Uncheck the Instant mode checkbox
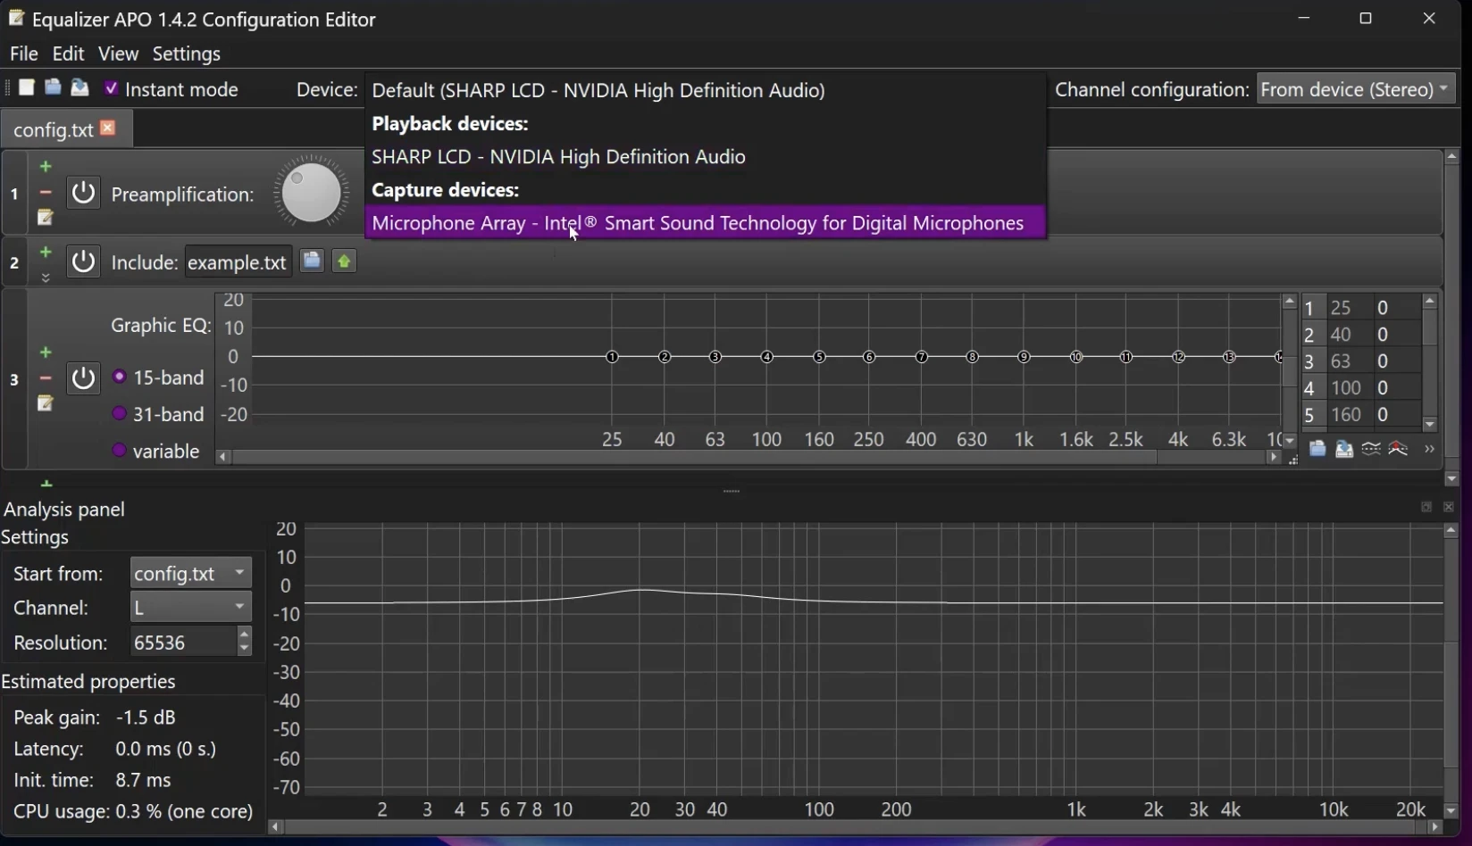The image size is (1472, 846). point(111,88)
